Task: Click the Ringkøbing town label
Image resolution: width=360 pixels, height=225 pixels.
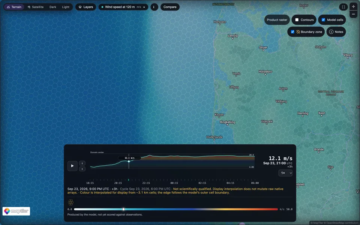Action: pos(227,122)
